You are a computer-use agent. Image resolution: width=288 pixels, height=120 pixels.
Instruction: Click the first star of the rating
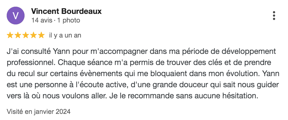pos(10,35)
